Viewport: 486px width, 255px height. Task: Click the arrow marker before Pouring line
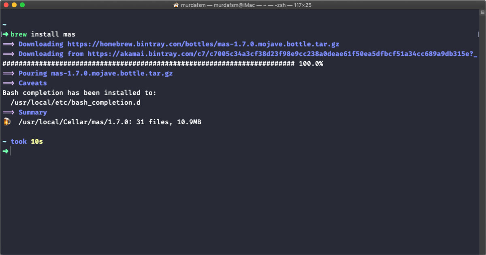pos(9,73)
